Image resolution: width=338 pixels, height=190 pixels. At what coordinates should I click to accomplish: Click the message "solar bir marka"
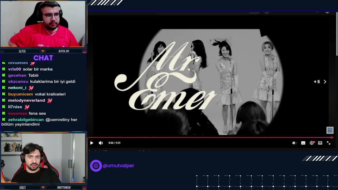37,69
